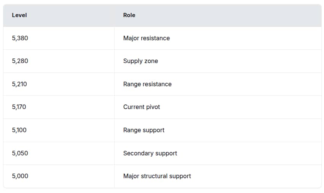Select the 5,100 level cell
Screen dimensions: 324x193
[x=19, y=130]
